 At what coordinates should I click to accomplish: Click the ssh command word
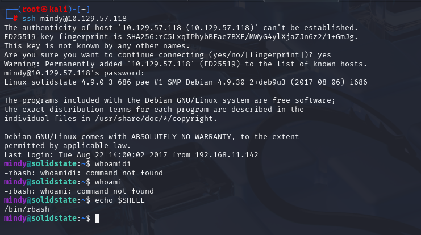(x=29, y=19)
